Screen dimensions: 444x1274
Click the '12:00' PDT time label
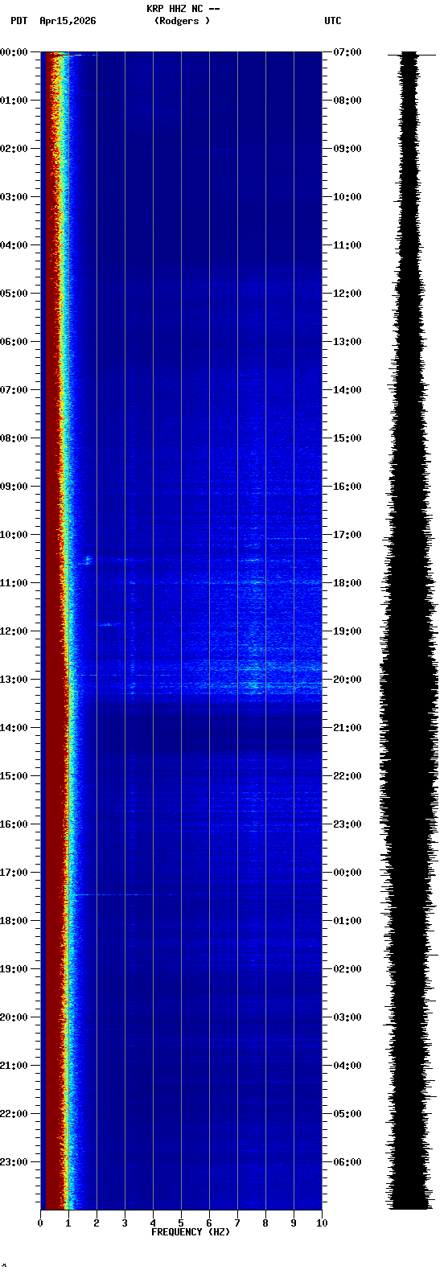pyautogui.click(x=14, y=631)
